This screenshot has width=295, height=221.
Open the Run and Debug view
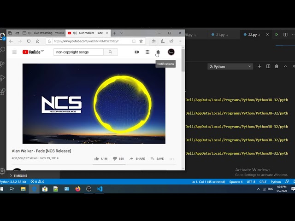point(2,78)
